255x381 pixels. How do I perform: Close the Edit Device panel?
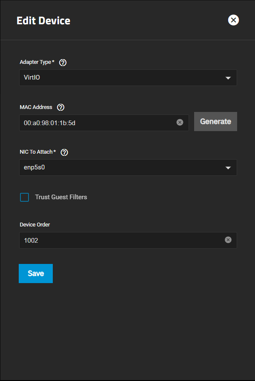pyautogui.click(x=233, y=20)
